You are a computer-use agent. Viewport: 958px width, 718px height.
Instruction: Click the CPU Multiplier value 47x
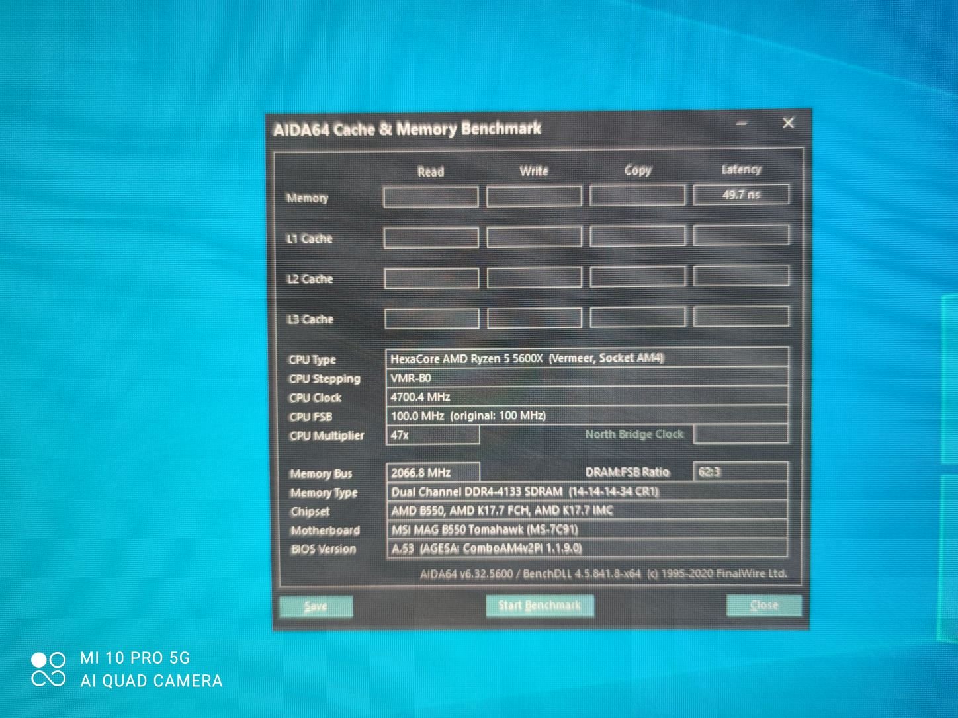pyautogui.click(x=433, y=435)
